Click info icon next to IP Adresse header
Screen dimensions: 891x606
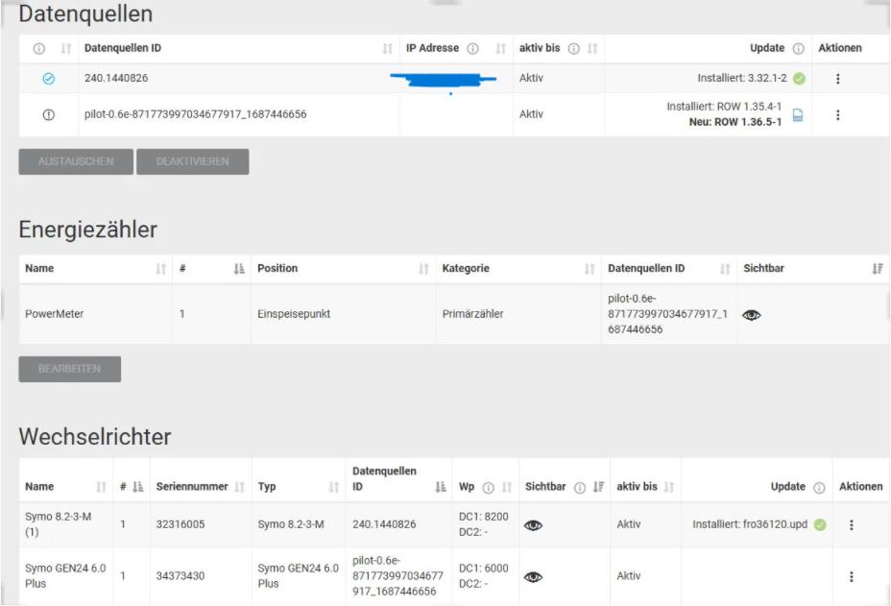click(472, 49)
